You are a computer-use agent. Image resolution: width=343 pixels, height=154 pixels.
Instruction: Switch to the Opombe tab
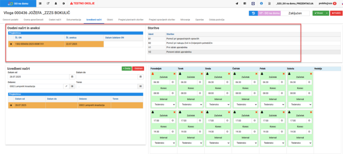pyautogui.click(x=199, y=20)
